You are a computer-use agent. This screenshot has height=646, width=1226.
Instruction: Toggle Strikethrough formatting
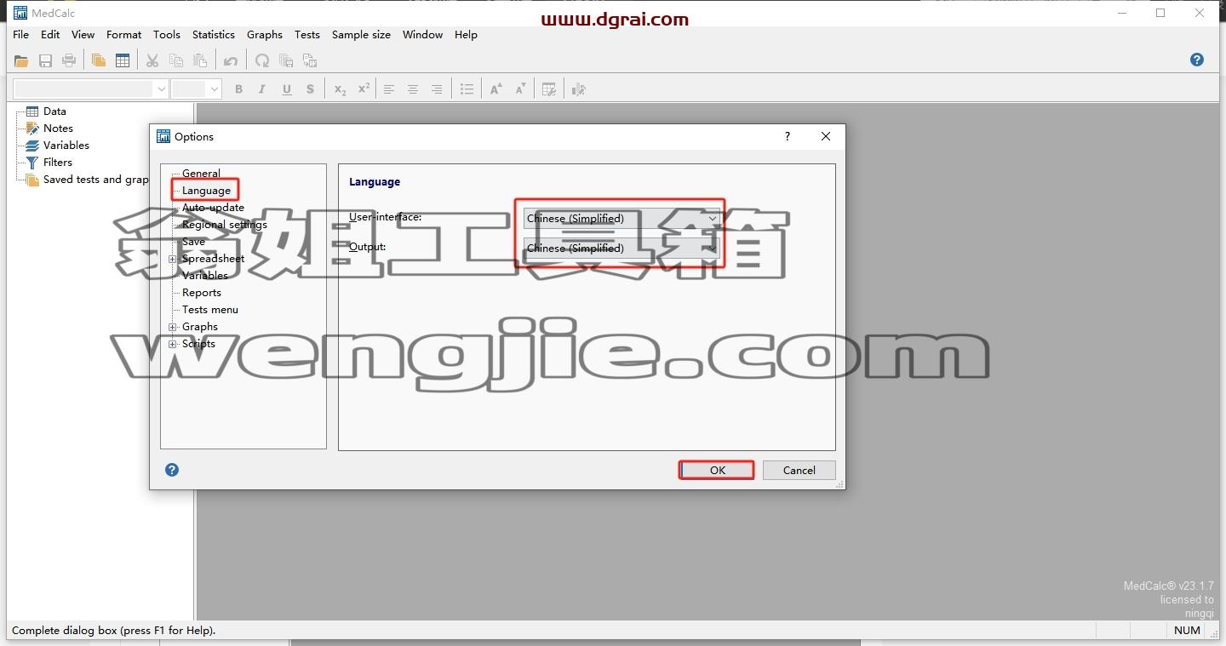coord(310,89)
